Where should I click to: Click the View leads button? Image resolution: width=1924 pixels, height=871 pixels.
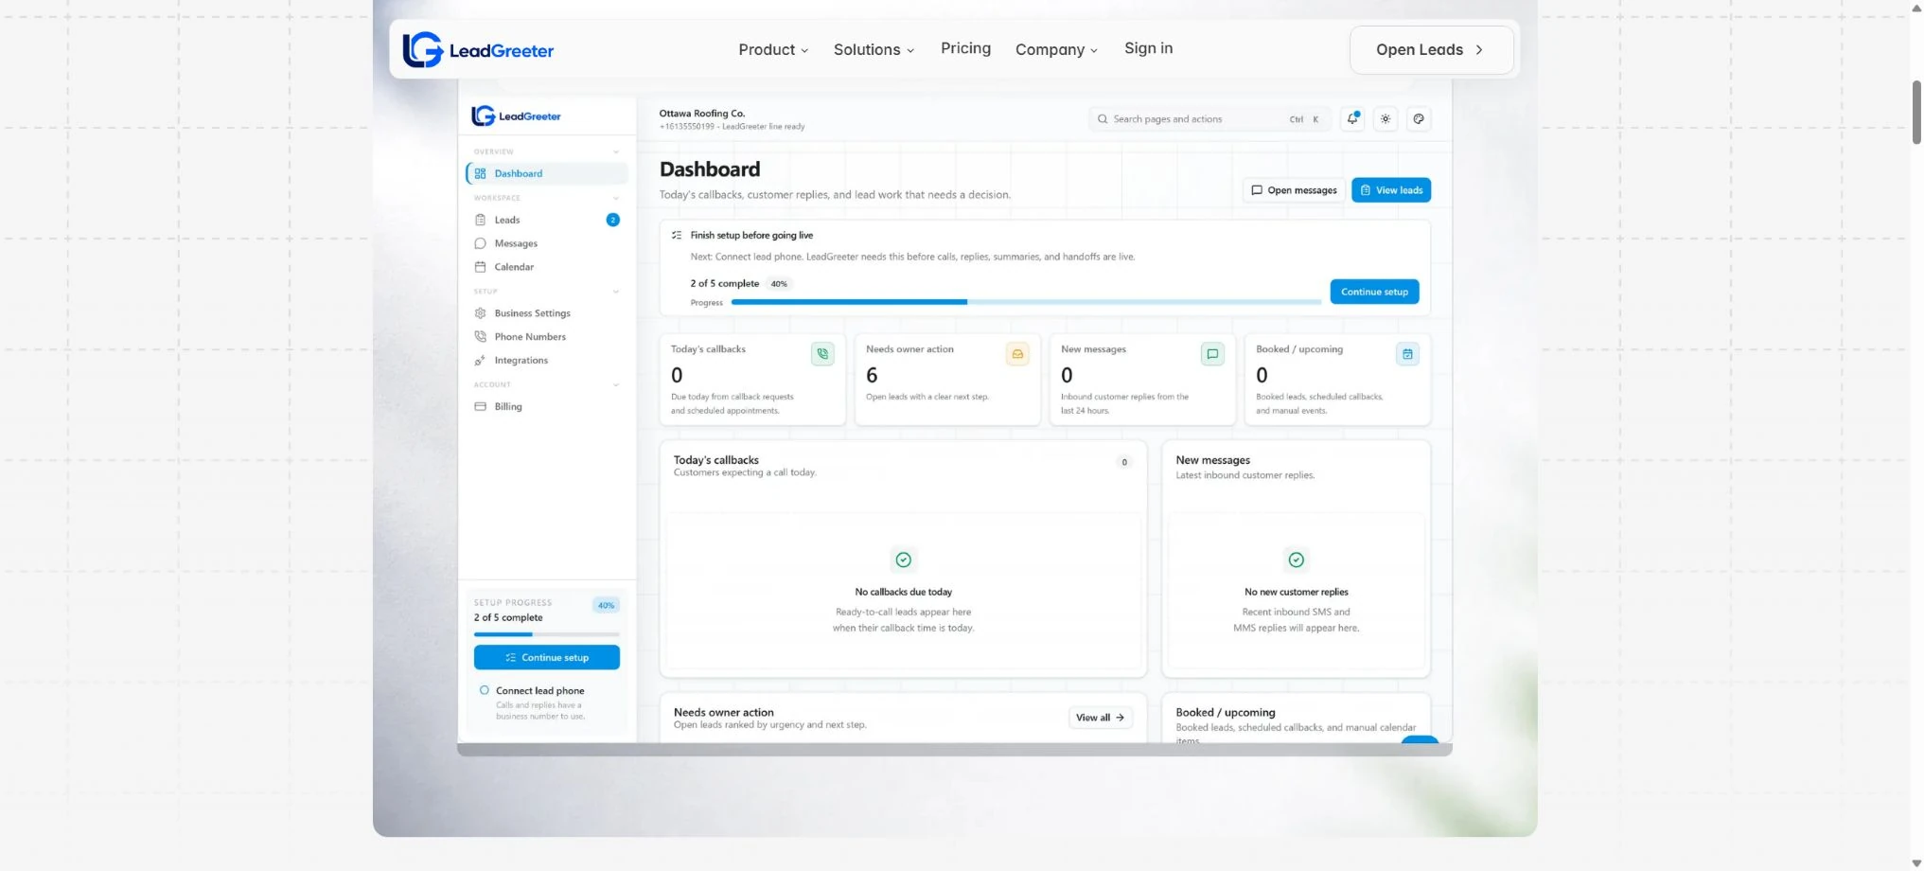click(1391, 190)
